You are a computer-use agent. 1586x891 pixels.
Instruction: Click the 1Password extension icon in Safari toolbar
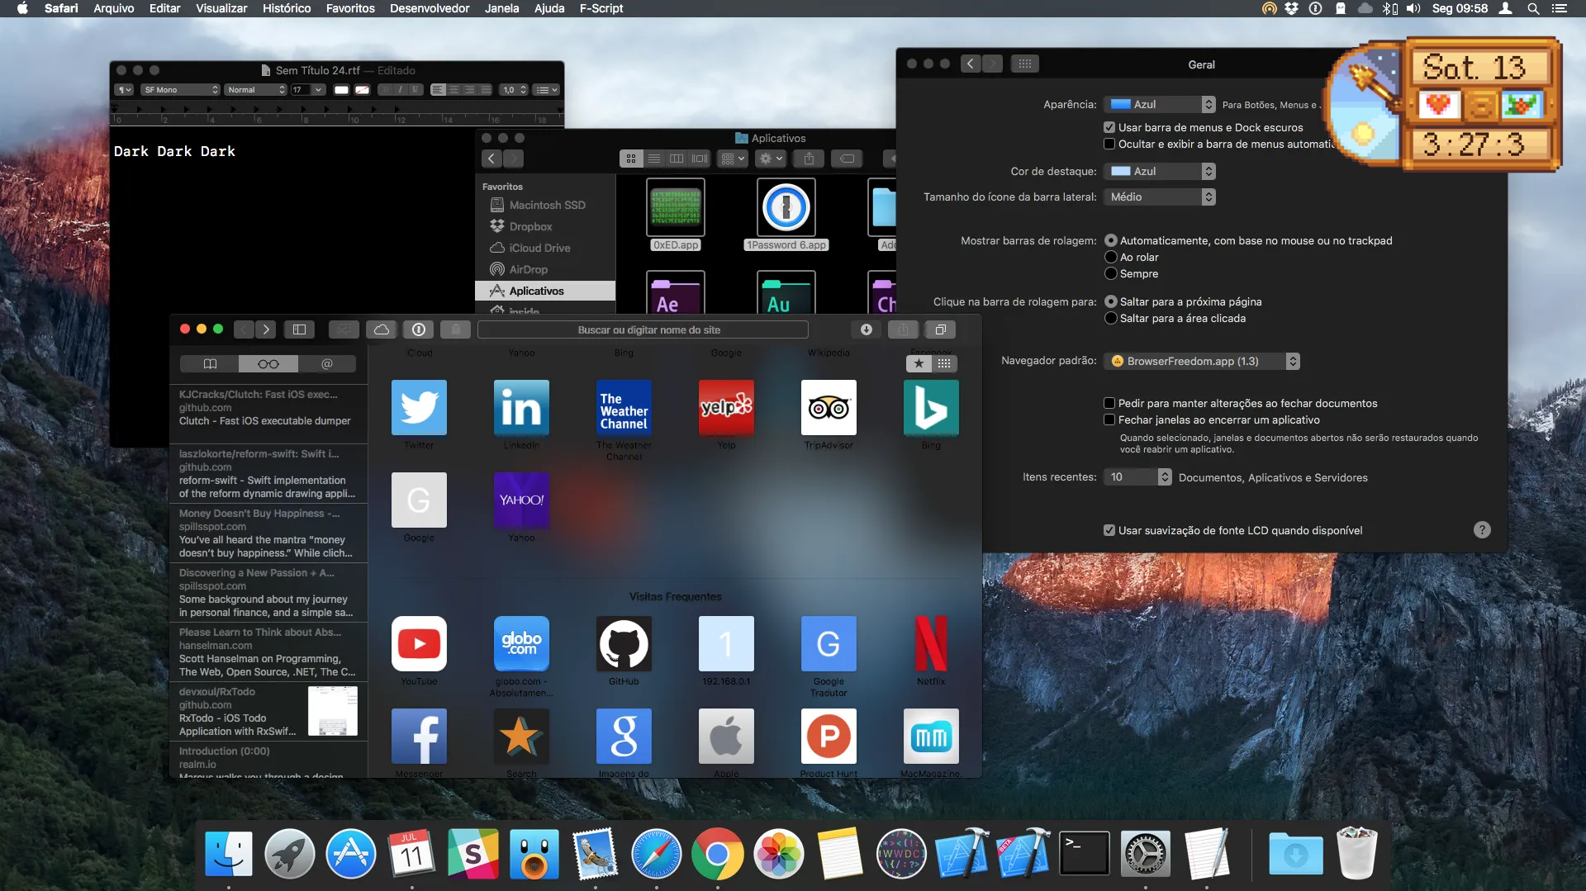click(419, 329)
